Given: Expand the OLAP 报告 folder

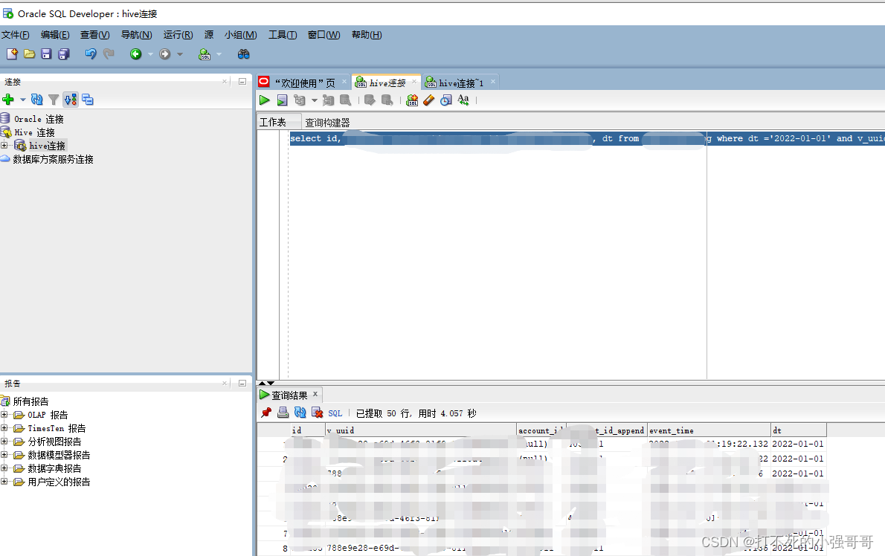Looking at the screenshot, I should [4, 415].
